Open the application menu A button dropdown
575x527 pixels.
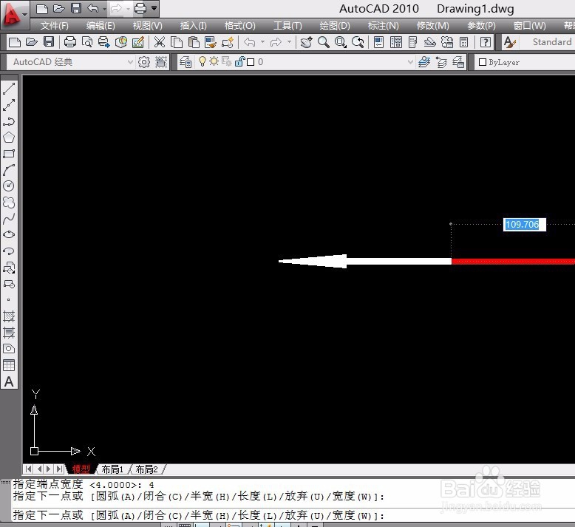(15, 14)
